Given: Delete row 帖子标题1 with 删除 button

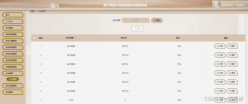Looking at the screenshot, I should (232, 46).
